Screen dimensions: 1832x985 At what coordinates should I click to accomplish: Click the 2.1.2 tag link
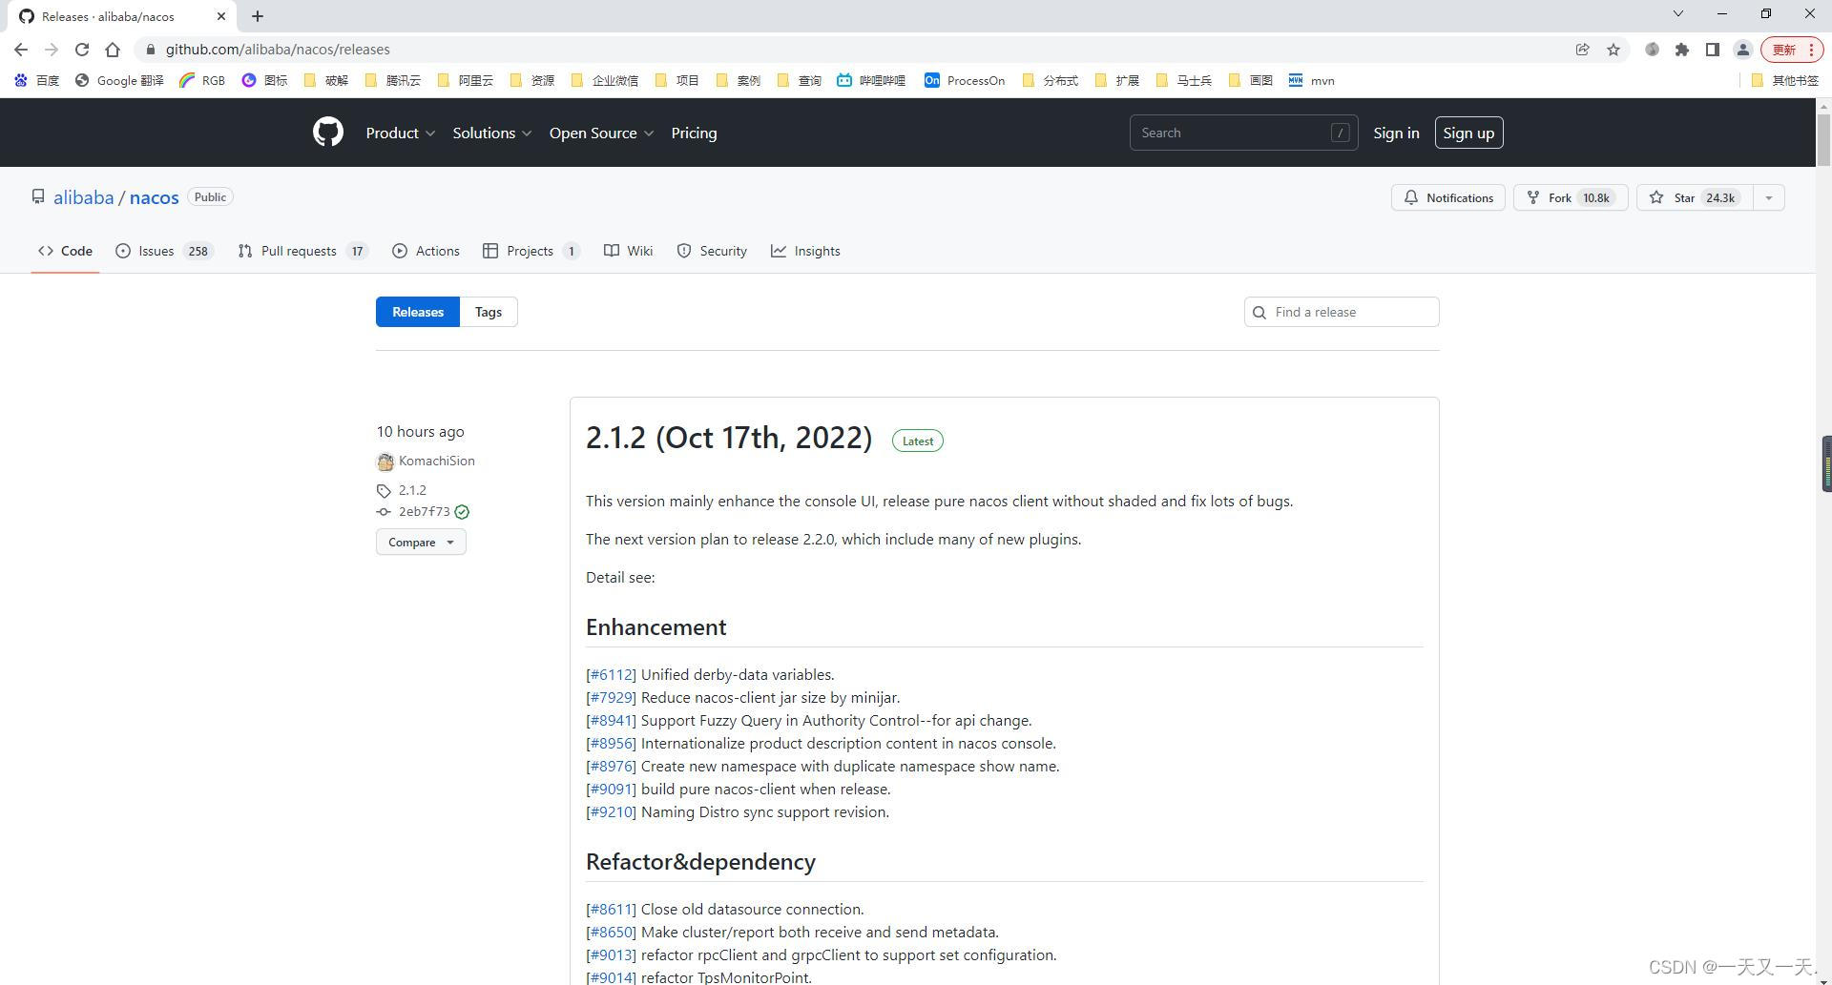(x=412, y=490)
